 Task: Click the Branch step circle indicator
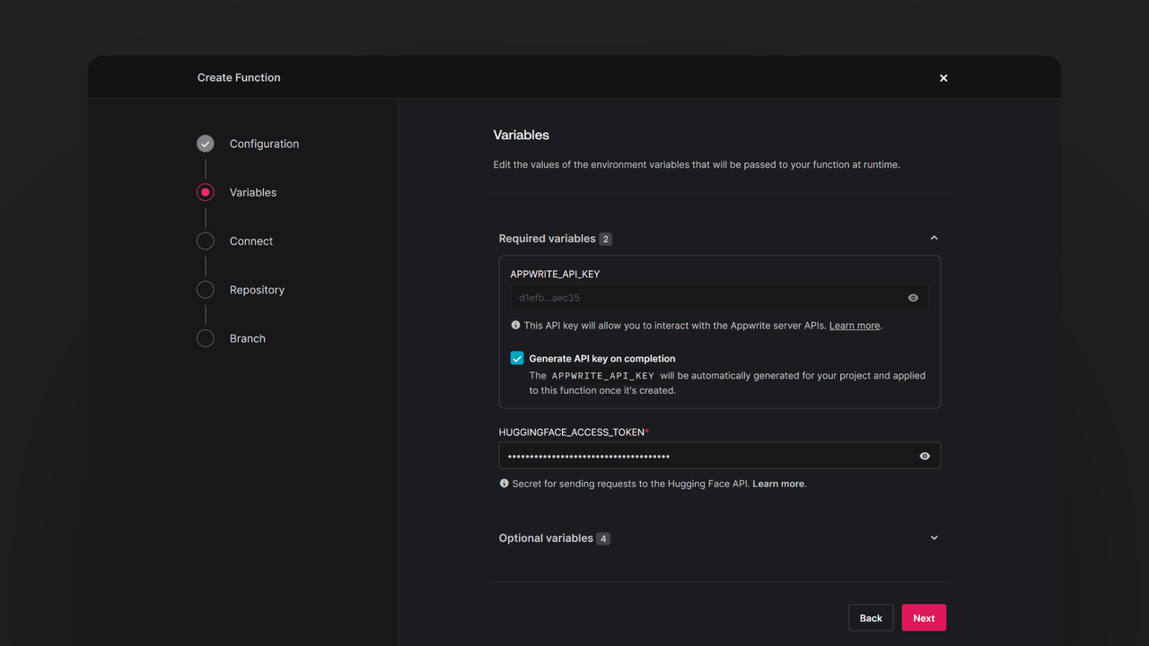(206, 338)
